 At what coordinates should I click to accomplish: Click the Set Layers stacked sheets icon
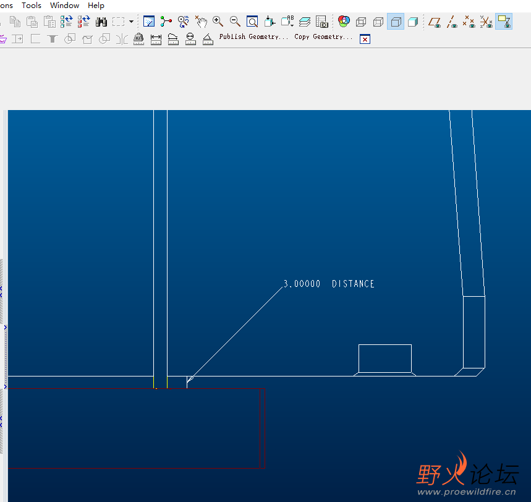pos(305,22)
